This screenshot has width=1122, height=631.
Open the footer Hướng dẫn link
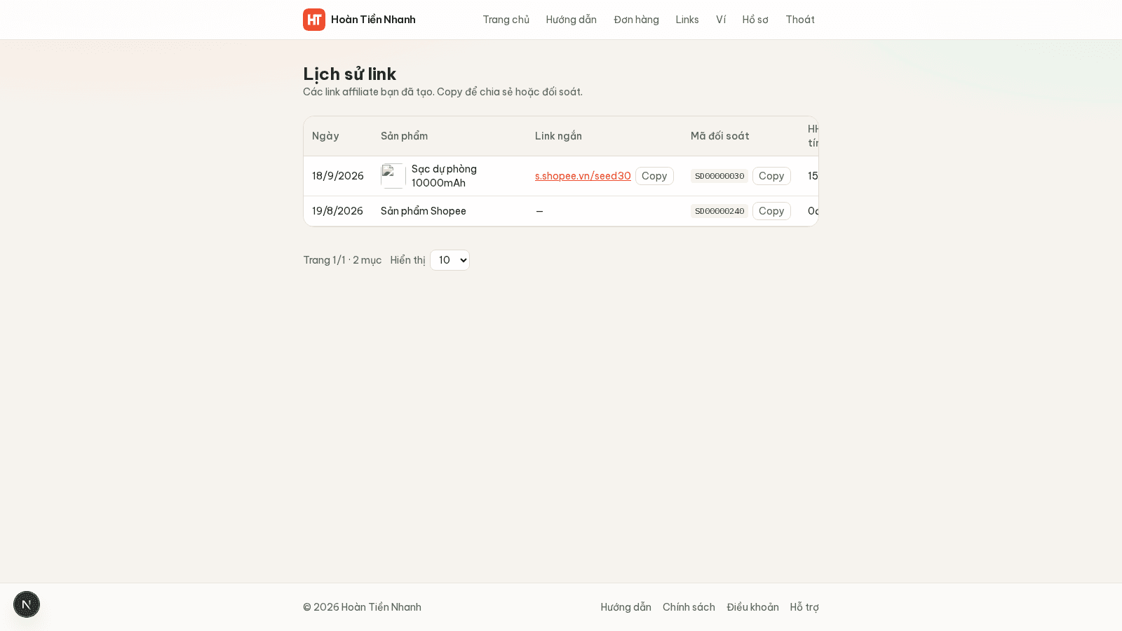point(626,607)
